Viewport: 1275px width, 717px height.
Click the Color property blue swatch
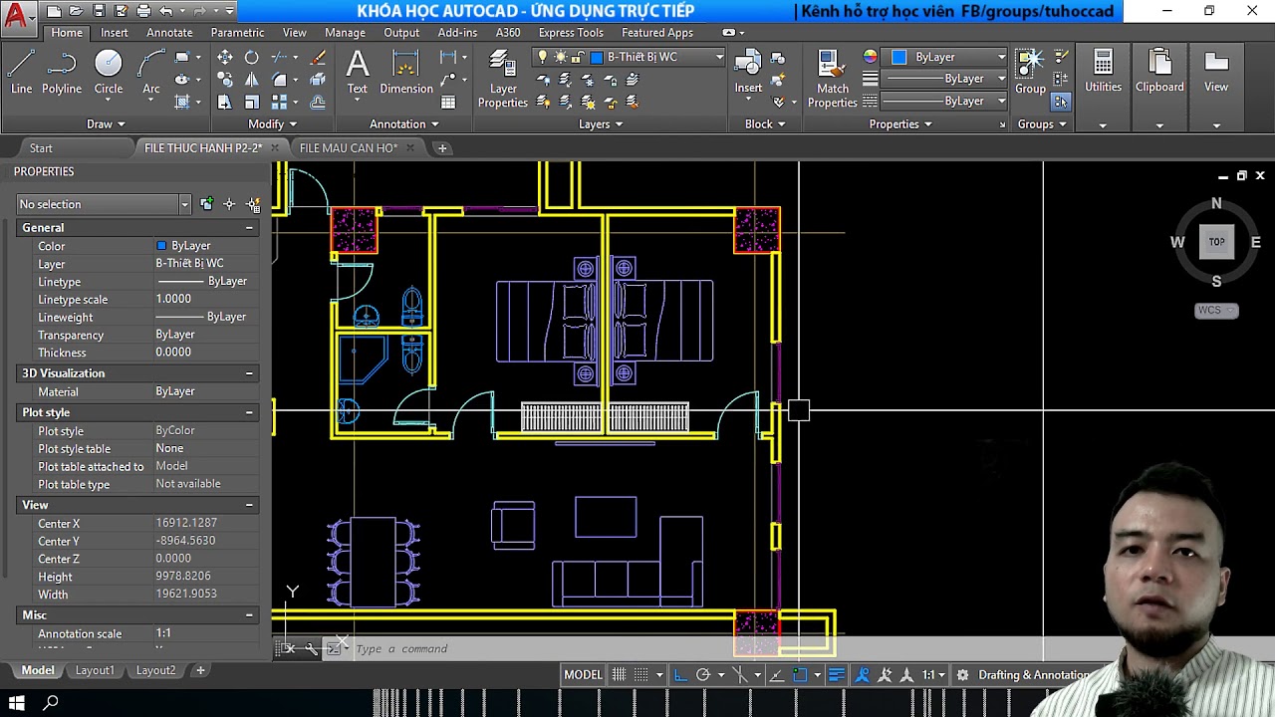tap(161, 246)
